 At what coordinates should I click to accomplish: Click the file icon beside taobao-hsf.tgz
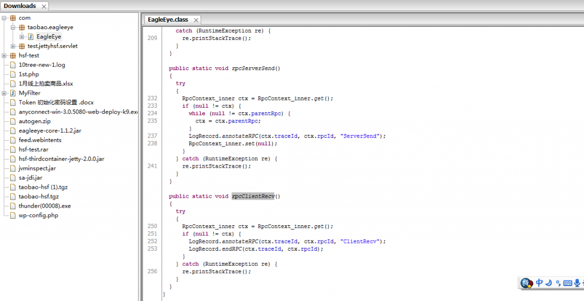pyautogui.click(x=13, y=196)
